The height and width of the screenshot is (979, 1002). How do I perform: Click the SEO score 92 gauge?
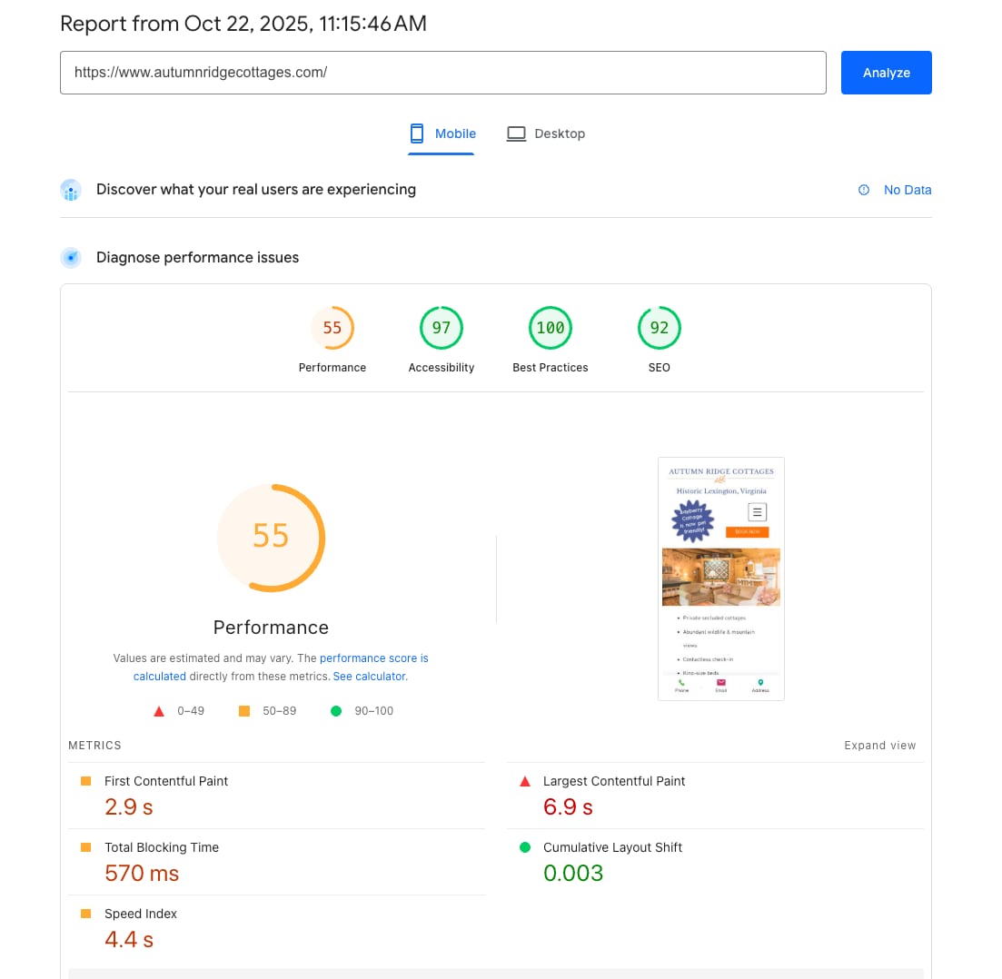(x=660, y=328)
